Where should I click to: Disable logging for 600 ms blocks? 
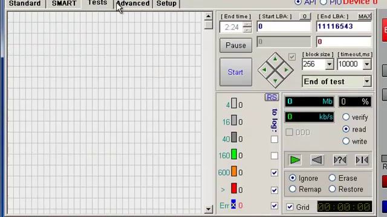coord(274,173)
